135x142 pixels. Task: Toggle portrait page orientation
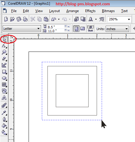tap(76, 29)
